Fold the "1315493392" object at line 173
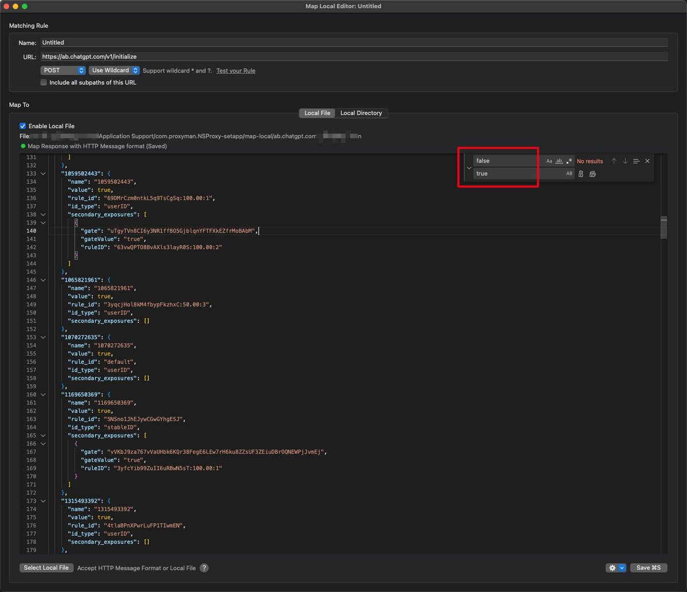The width and height of the screenshot is (687, 592). (x=43, y=501)
